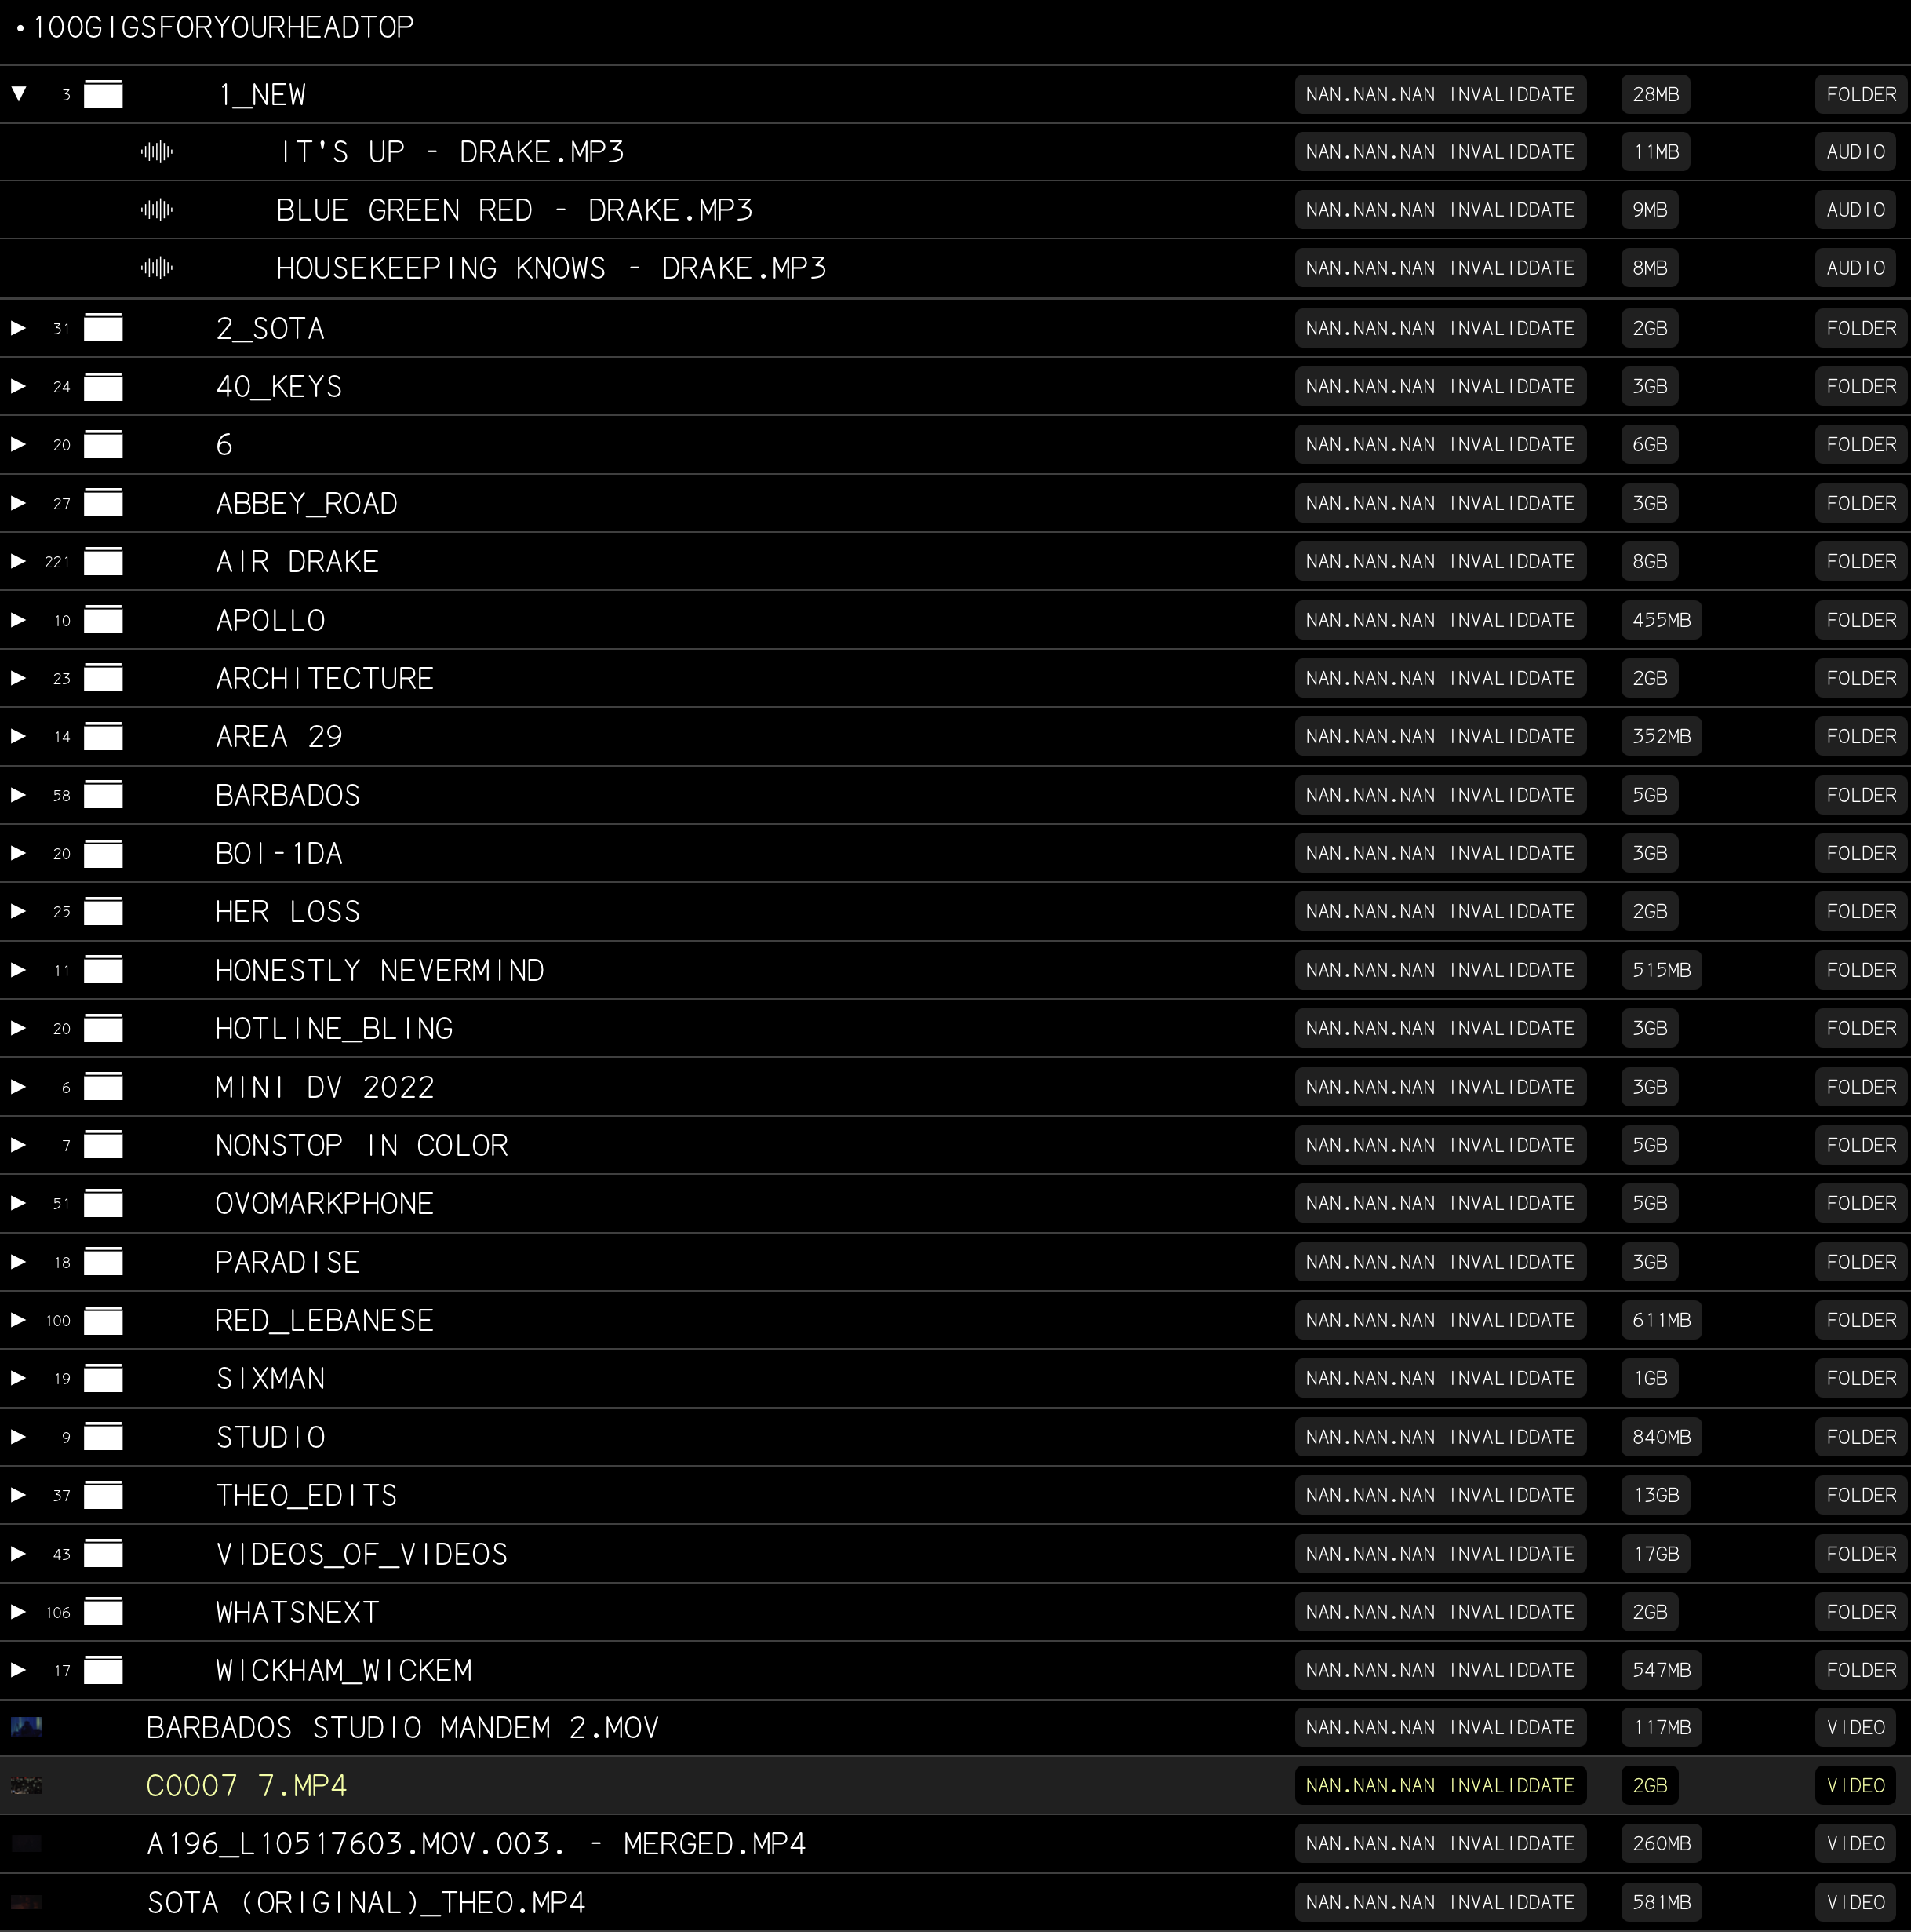Click the WHATSNEXT folder icon
This screenshot has width=1911, height=1932.
[103, 1612]
